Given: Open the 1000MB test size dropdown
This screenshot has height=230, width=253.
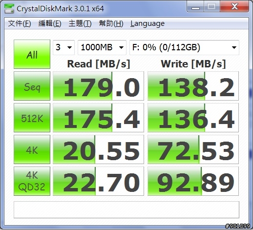Looking at the screenshot, I should [x=102, y=47].
